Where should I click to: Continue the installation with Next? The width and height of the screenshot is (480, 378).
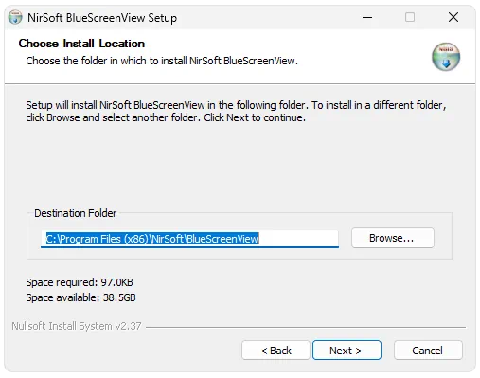pyautogui.click(x=347, y=351)
